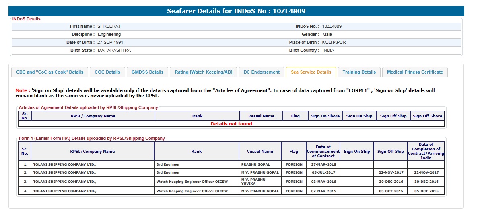
Task: Click the 05-OCT-2015 Sign Off Ship cell
Action: [390, 191]
